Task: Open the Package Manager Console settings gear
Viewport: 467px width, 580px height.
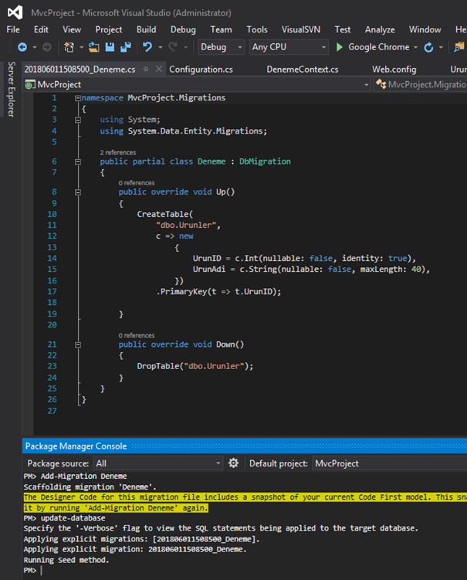Action: pyautogui.click(x=233, y=463)
